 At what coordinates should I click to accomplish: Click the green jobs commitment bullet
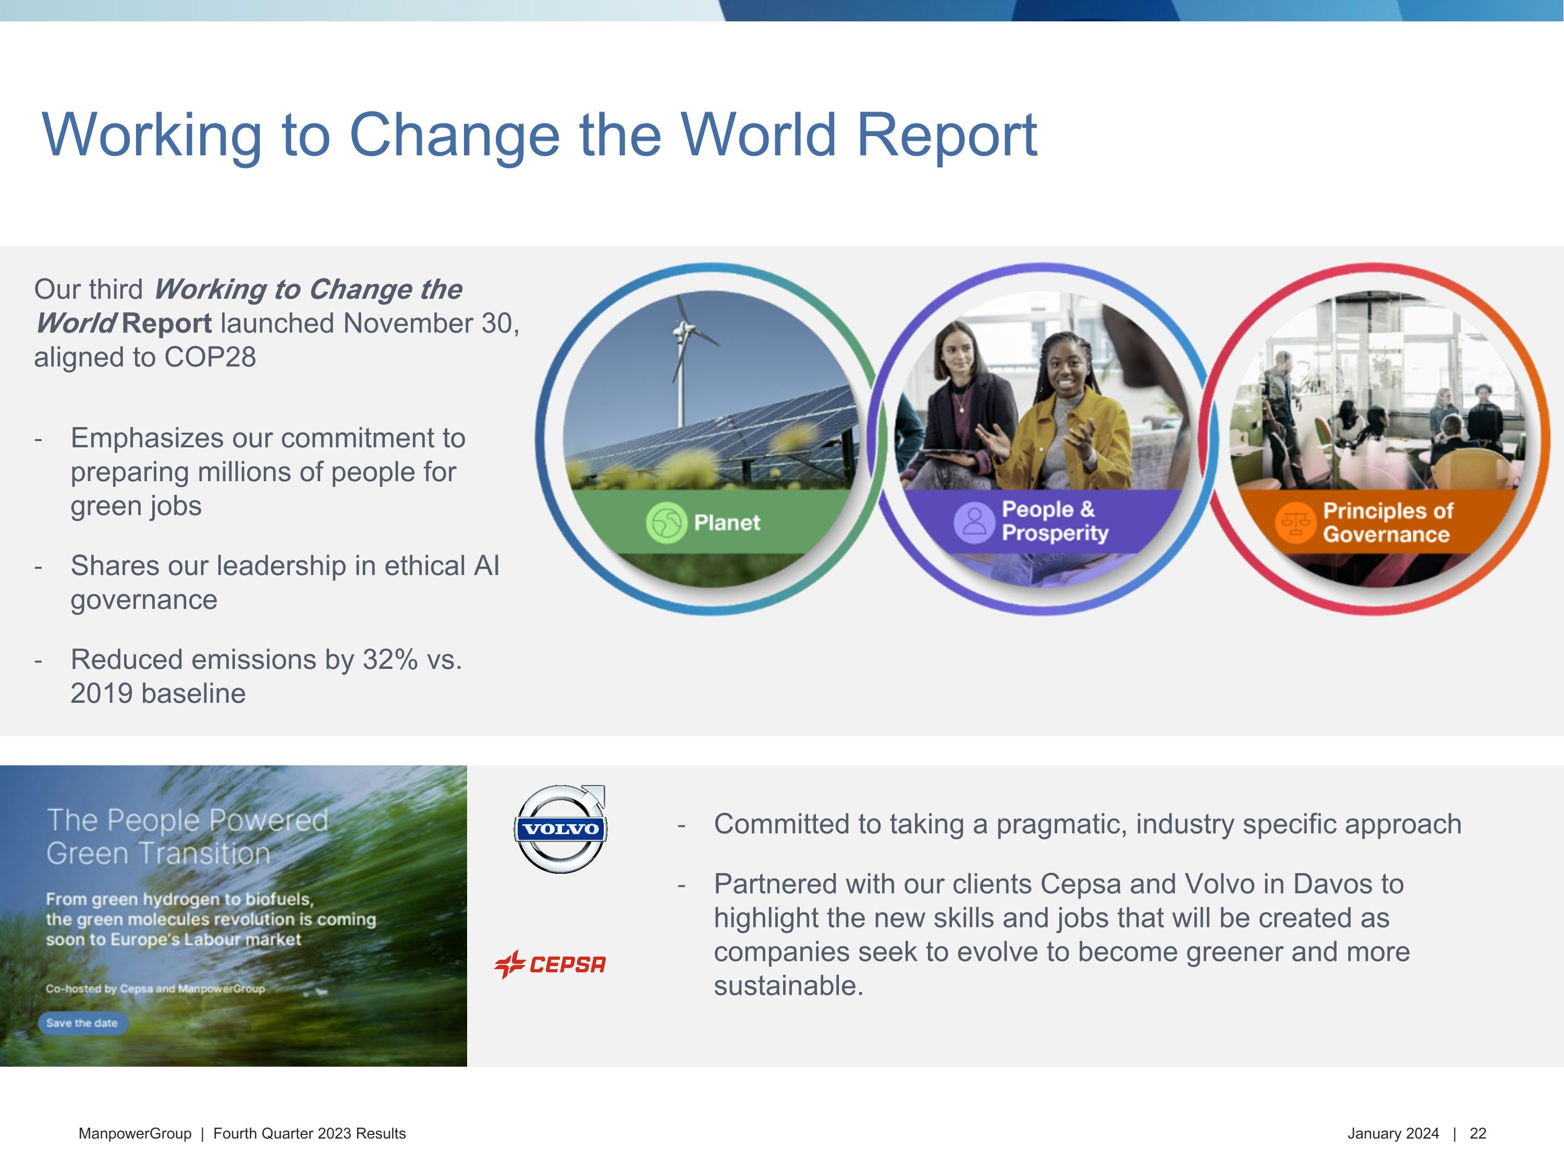click(x=267, y=472)
